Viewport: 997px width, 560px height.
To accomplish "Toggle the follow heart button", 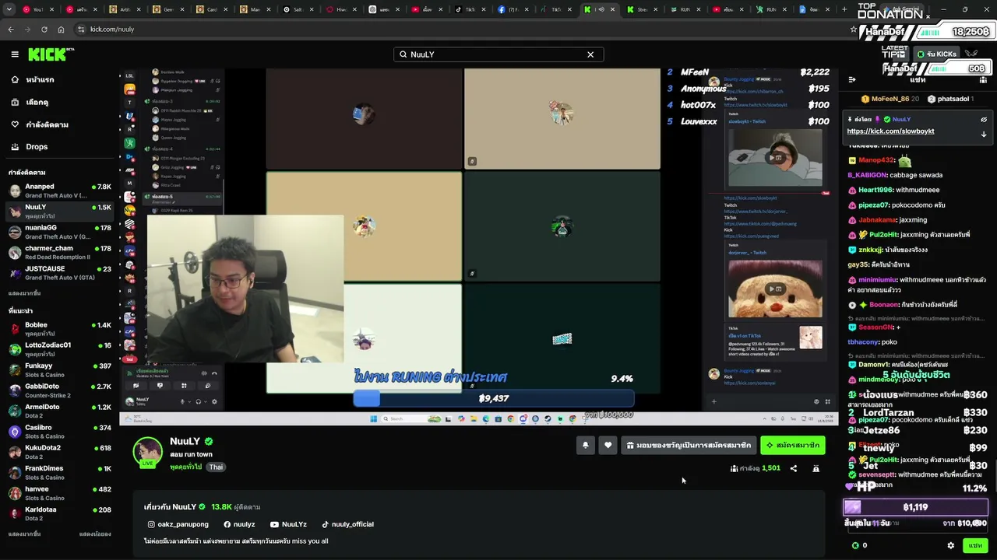I will (608, 446).
